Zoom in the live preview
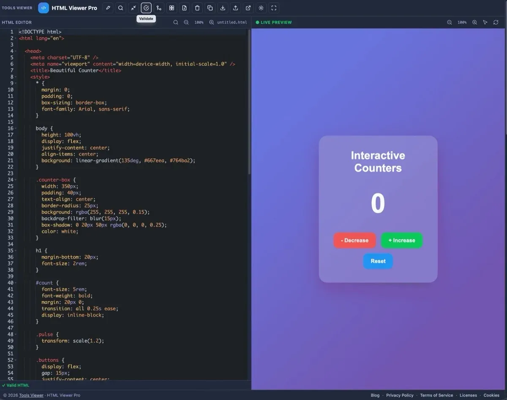The image size is (507, 400). (474, 22)
